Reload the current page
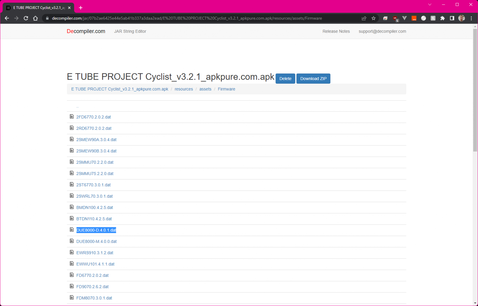 pyautogui.click(x=26, y=18)
